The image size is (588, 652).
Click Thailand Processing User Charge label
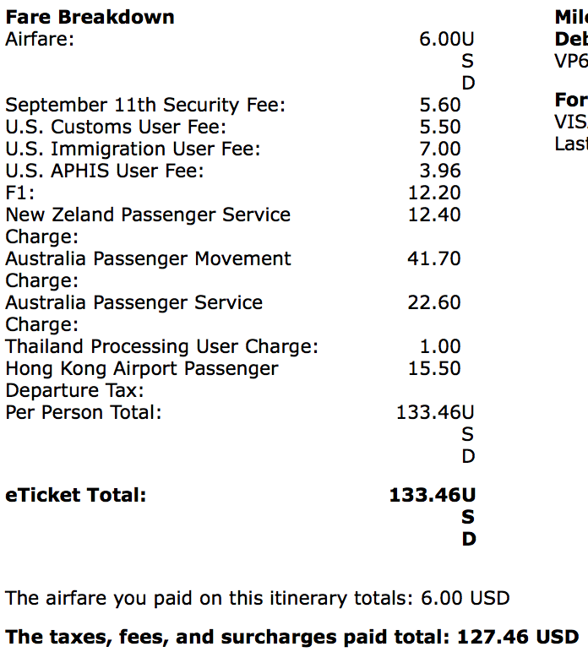pos(161,346)
